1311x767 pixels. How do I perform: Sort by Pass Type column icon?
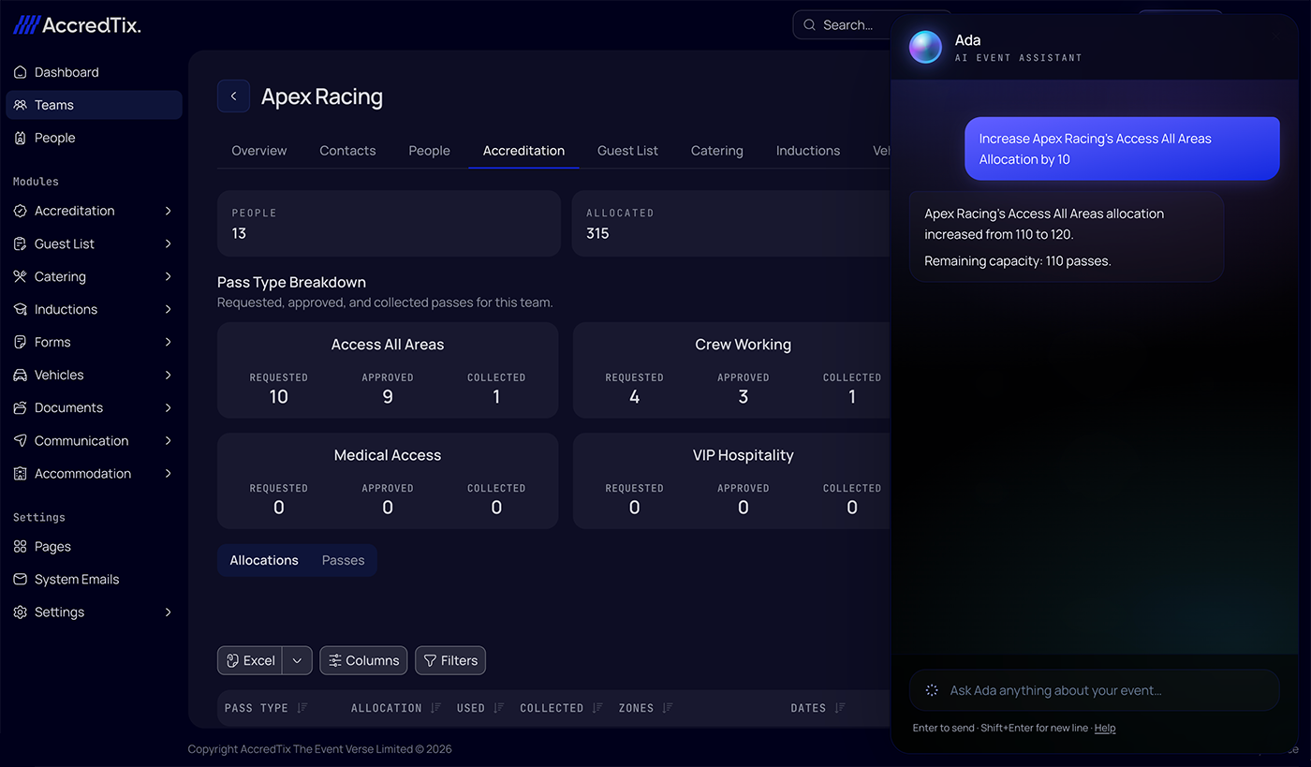[x=302, y=708]
